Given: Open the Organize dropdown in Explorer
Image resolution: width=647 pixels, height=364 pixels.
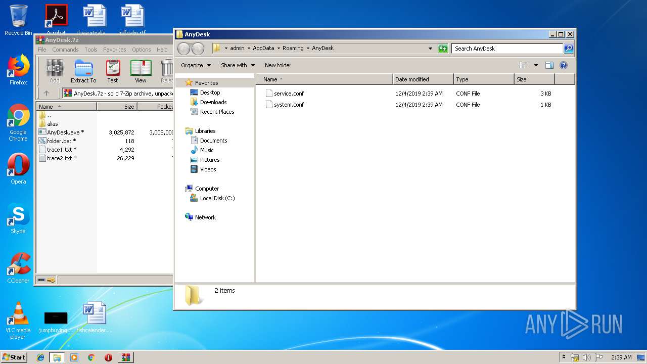Looking at the screenshot, I should click(195, 65).
